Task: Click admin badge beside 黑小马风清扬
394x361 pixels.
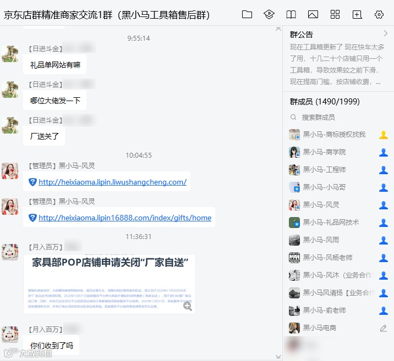Action: click(x=383, y=293)
